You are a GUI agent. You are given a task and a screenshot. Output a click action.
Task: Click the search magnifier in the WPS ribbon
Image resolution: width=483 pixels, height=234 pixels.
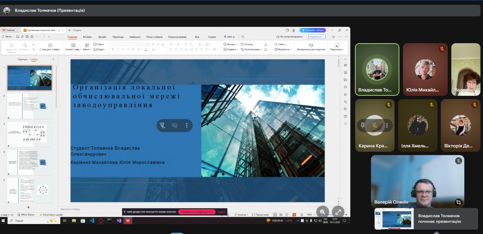point(243,37)
